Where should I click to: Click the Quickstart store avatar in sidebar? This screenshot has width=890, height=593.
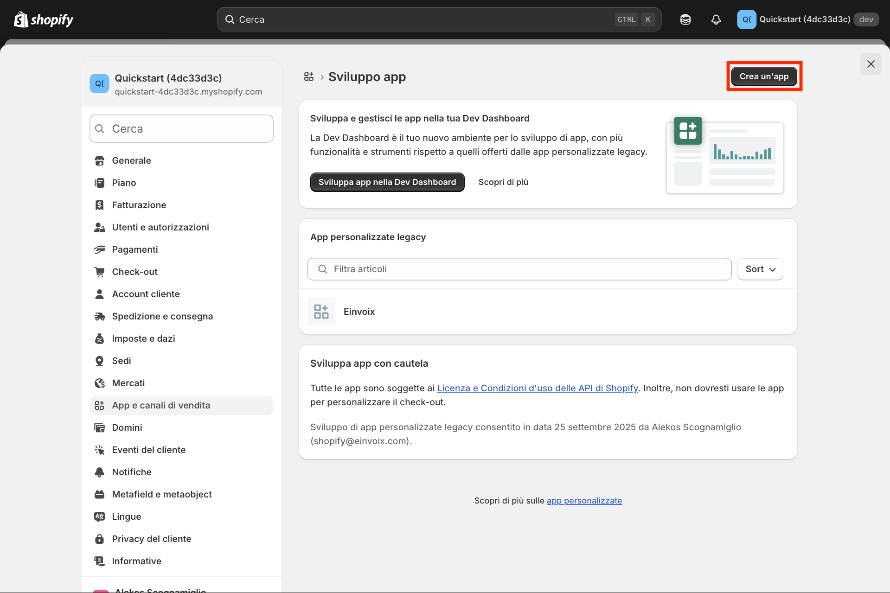[99, 84]
